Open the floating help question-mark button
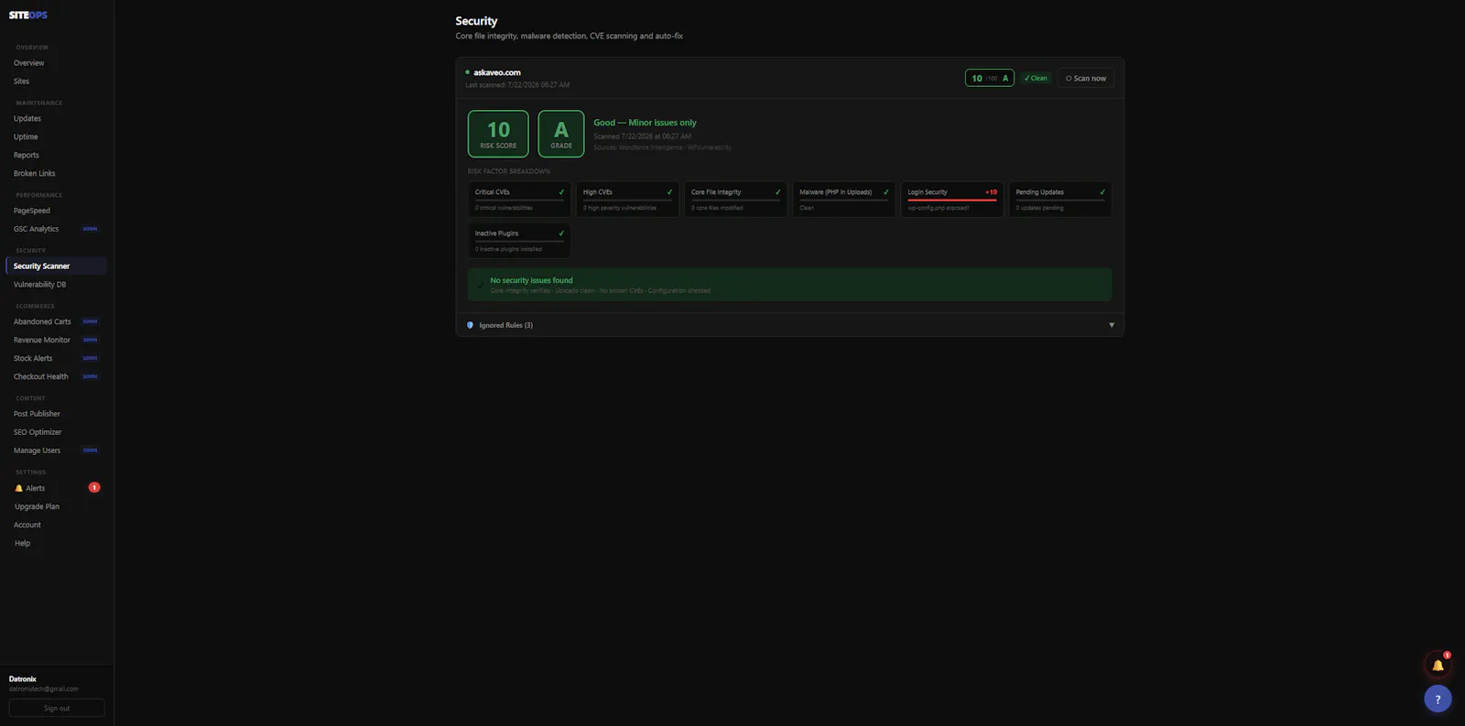This screenshot has width=1465, height=726. [1438, 699]
